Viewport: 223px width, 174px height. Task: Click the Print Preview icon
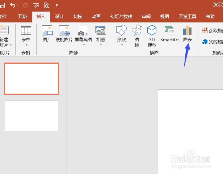click(46, 5)
